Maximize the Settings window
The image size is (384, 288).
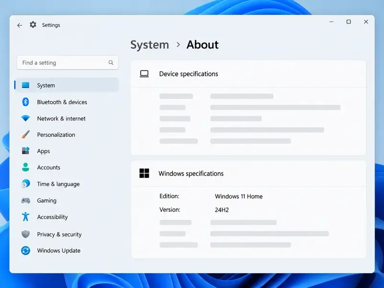pos(348,22)
